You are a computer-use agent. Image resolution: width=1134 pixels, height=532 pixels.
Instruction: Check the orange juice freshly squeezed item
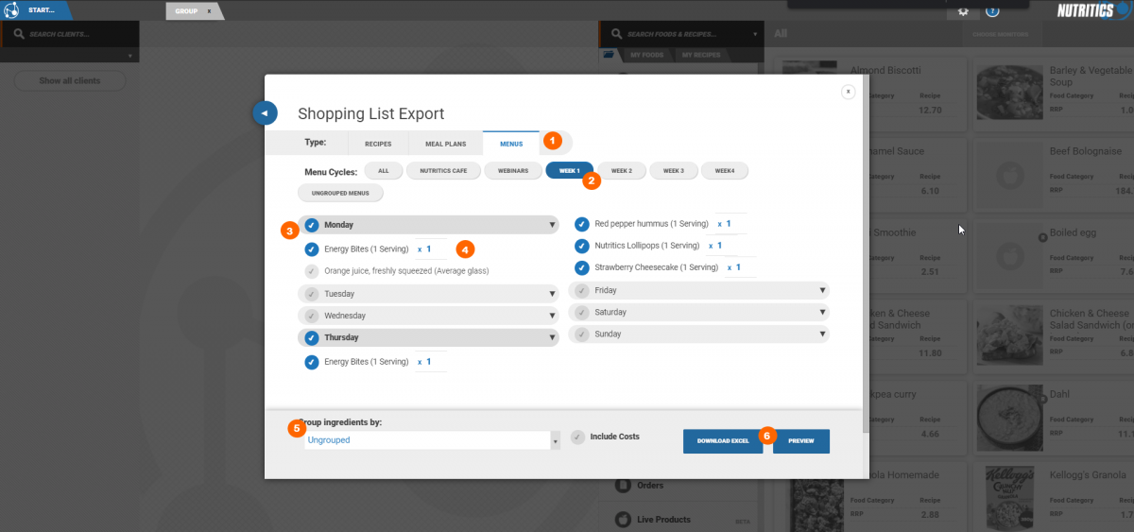tap(311, 271)
